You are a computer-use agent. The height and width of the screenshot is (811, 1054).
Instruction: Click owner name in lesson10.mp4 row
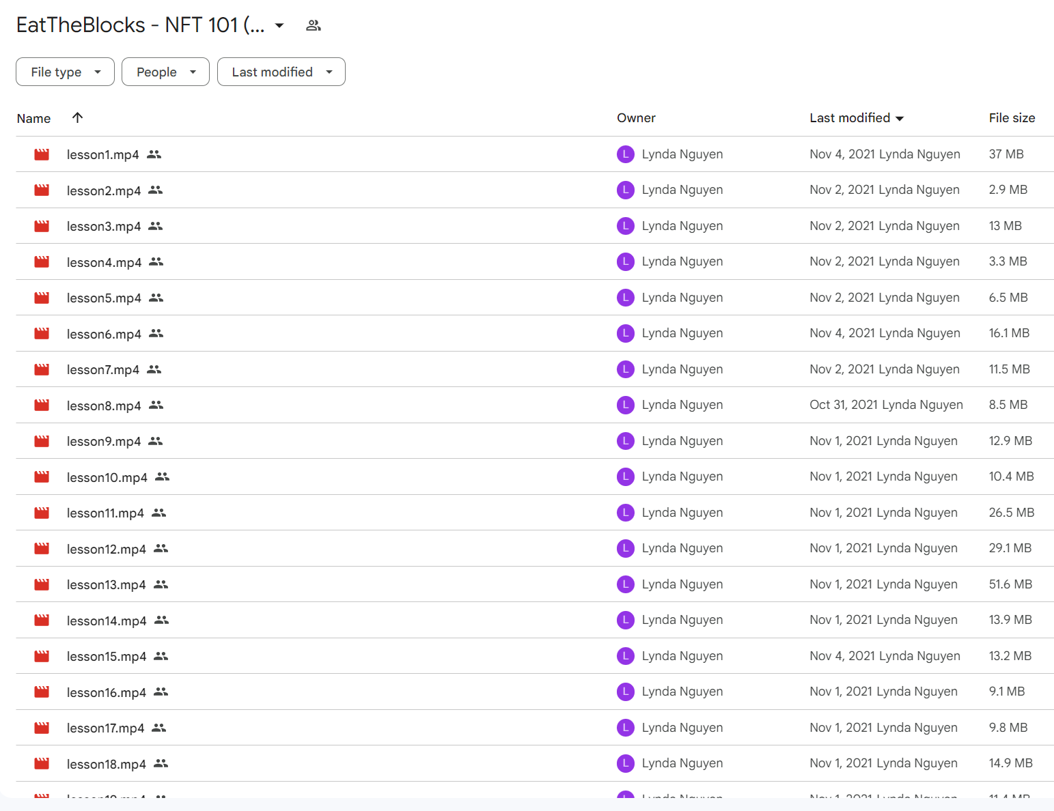click(x=682, y=476)
